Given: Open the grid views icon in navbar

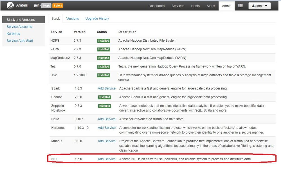Looking at the screenshot, I should pos(240,6).
